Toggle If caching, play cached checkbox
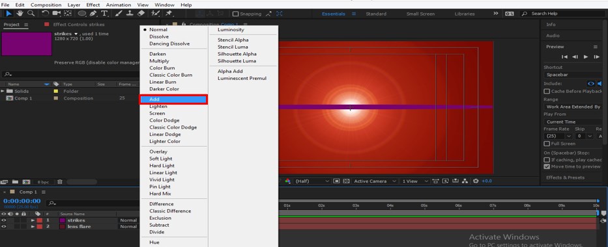The image size is (608, 247). (547, 160)
